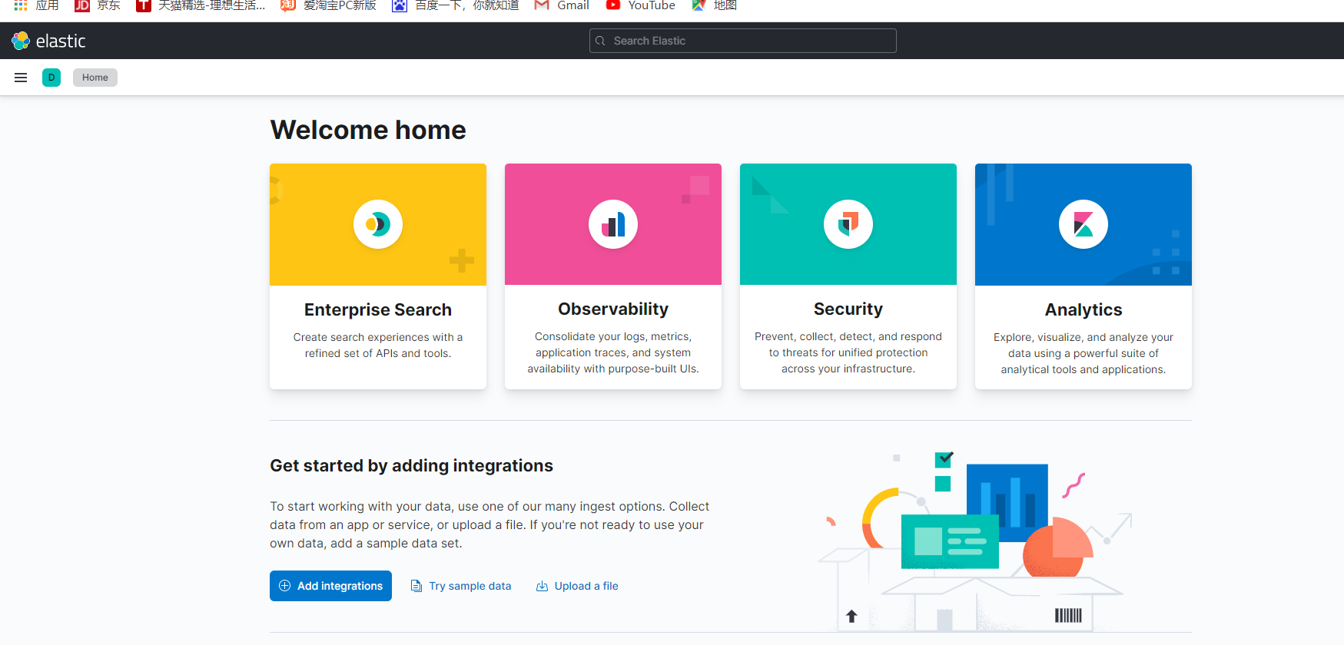Image resolution: width=1344 pixels, height=645 pixels.
Task: Click the Analytics description text
Action: tap(1083, 353)
